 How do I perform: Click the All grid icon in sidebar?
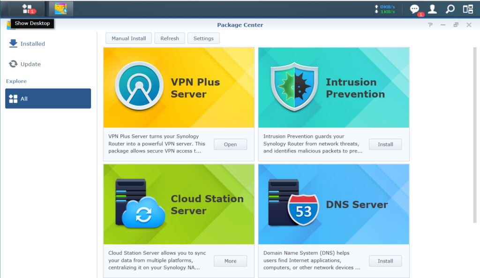click(x=13, y=98)
